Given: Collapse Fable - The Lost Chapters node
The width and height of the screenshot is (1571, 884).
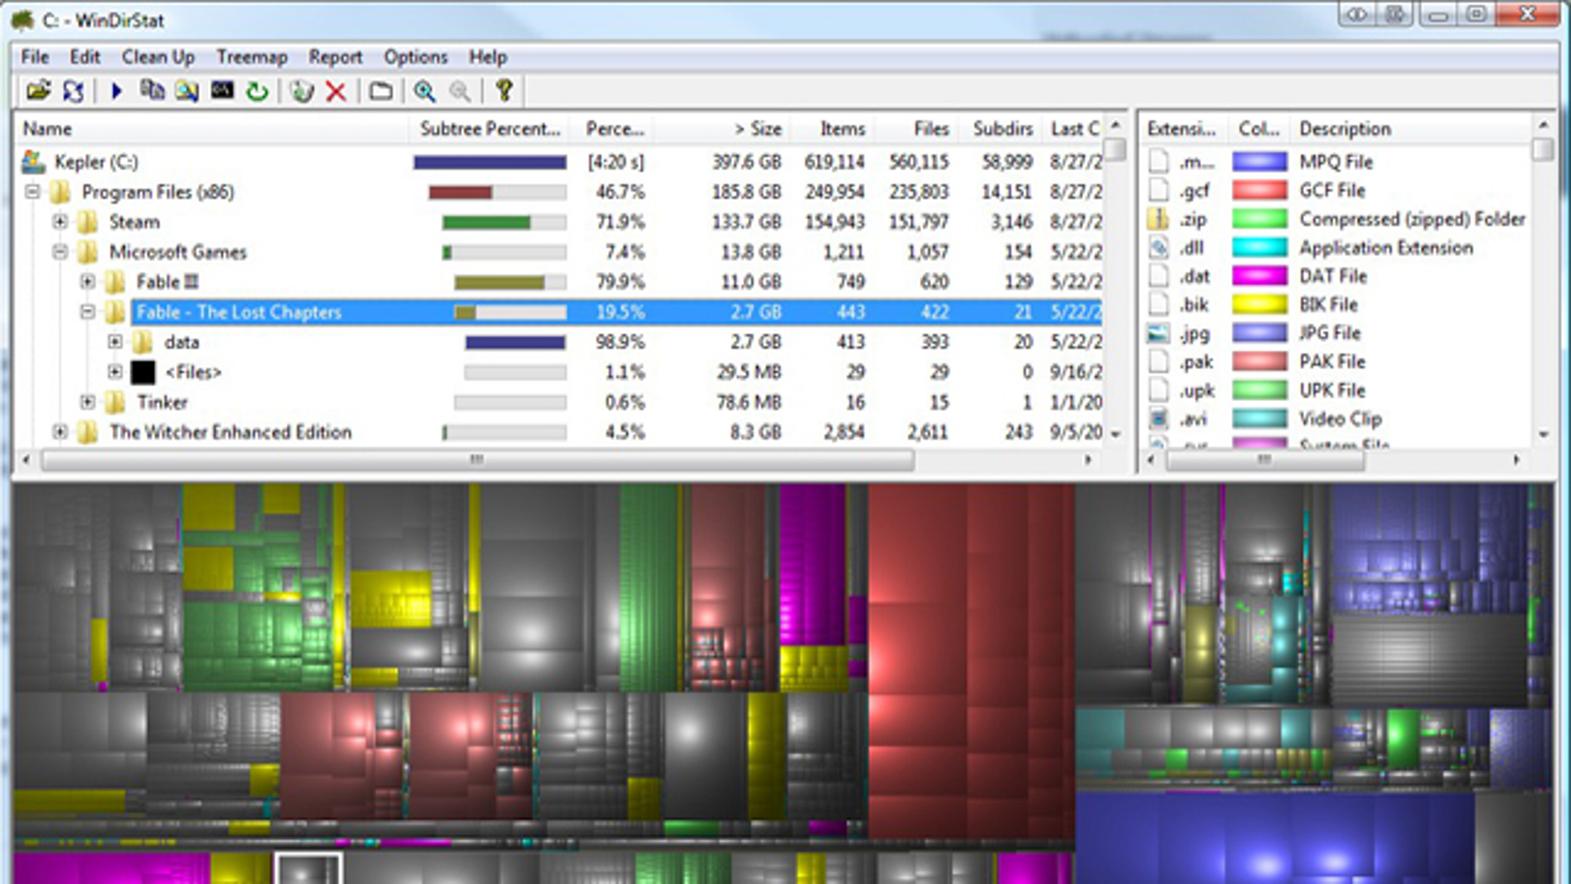Looking at the screenshot, I should coord(87,312).
